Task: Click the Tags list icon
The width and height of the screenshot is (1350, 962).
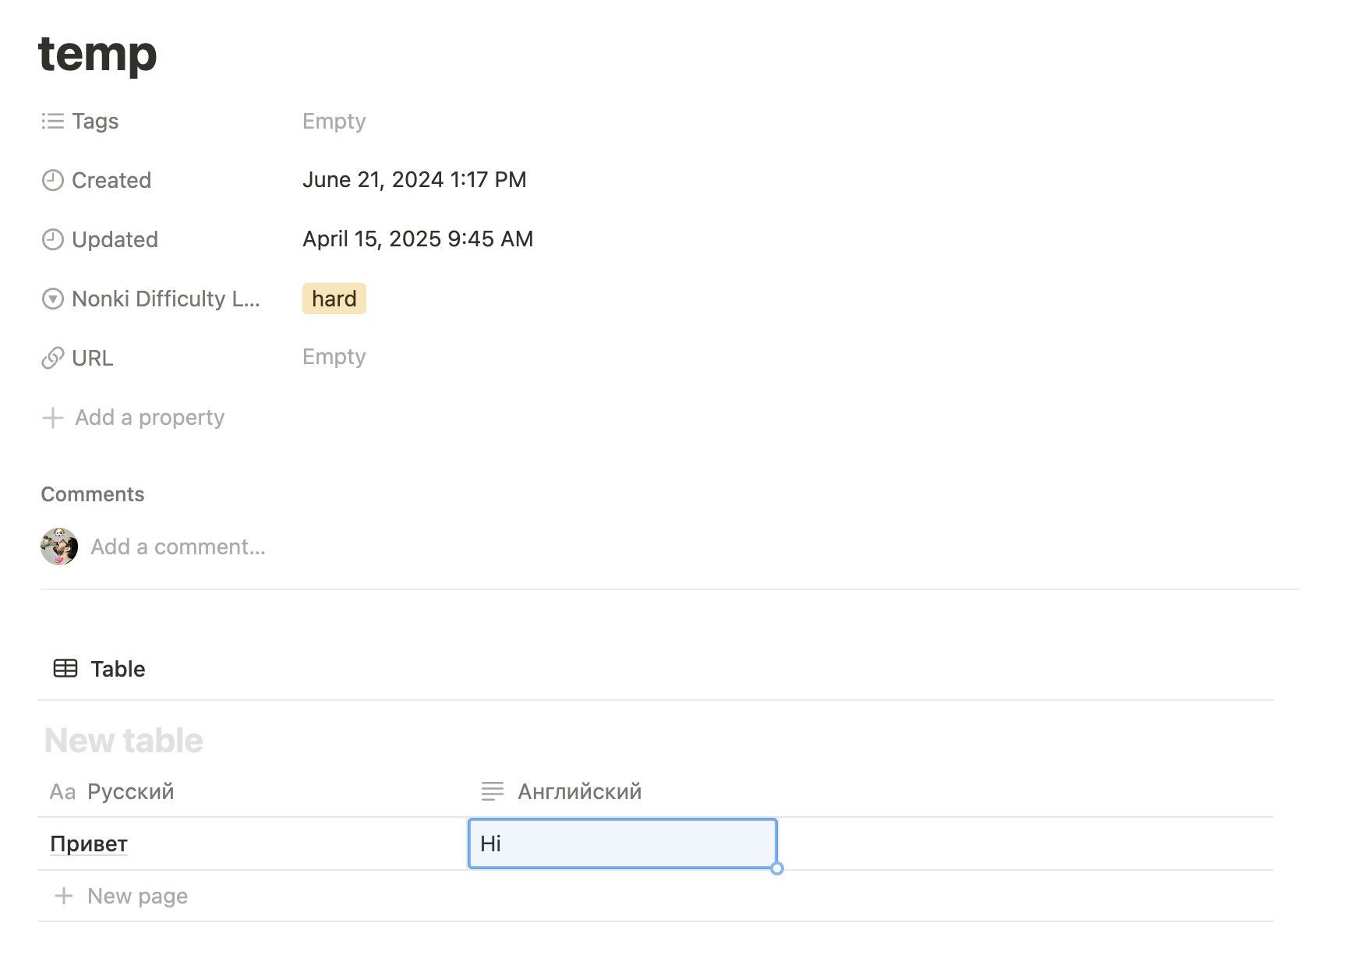Action: coord(53,121)
